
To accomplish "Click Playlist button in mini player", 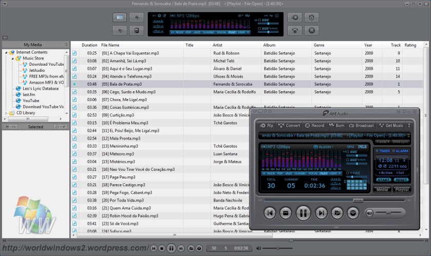I will 402,190.
